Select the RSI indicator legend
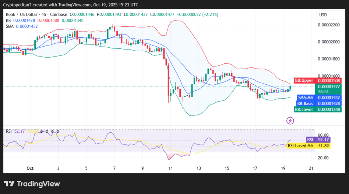 click(9, 131)
